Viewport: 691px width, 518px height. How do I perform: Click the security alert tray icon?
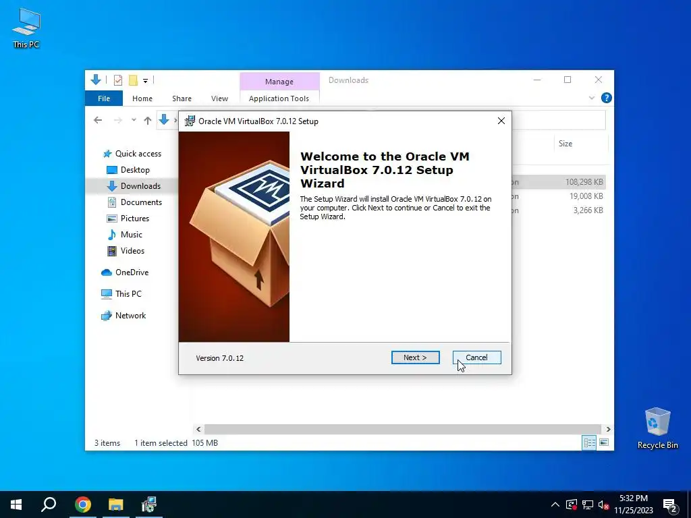click(571, 505)
